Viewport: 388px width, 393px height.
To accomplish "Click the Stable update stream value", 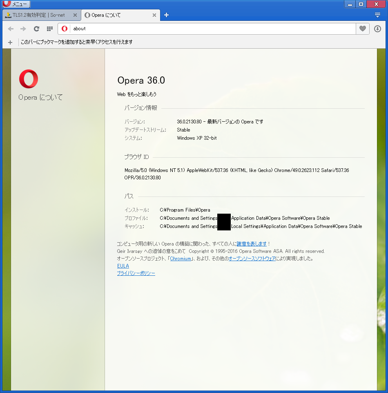I will (183, 130).
